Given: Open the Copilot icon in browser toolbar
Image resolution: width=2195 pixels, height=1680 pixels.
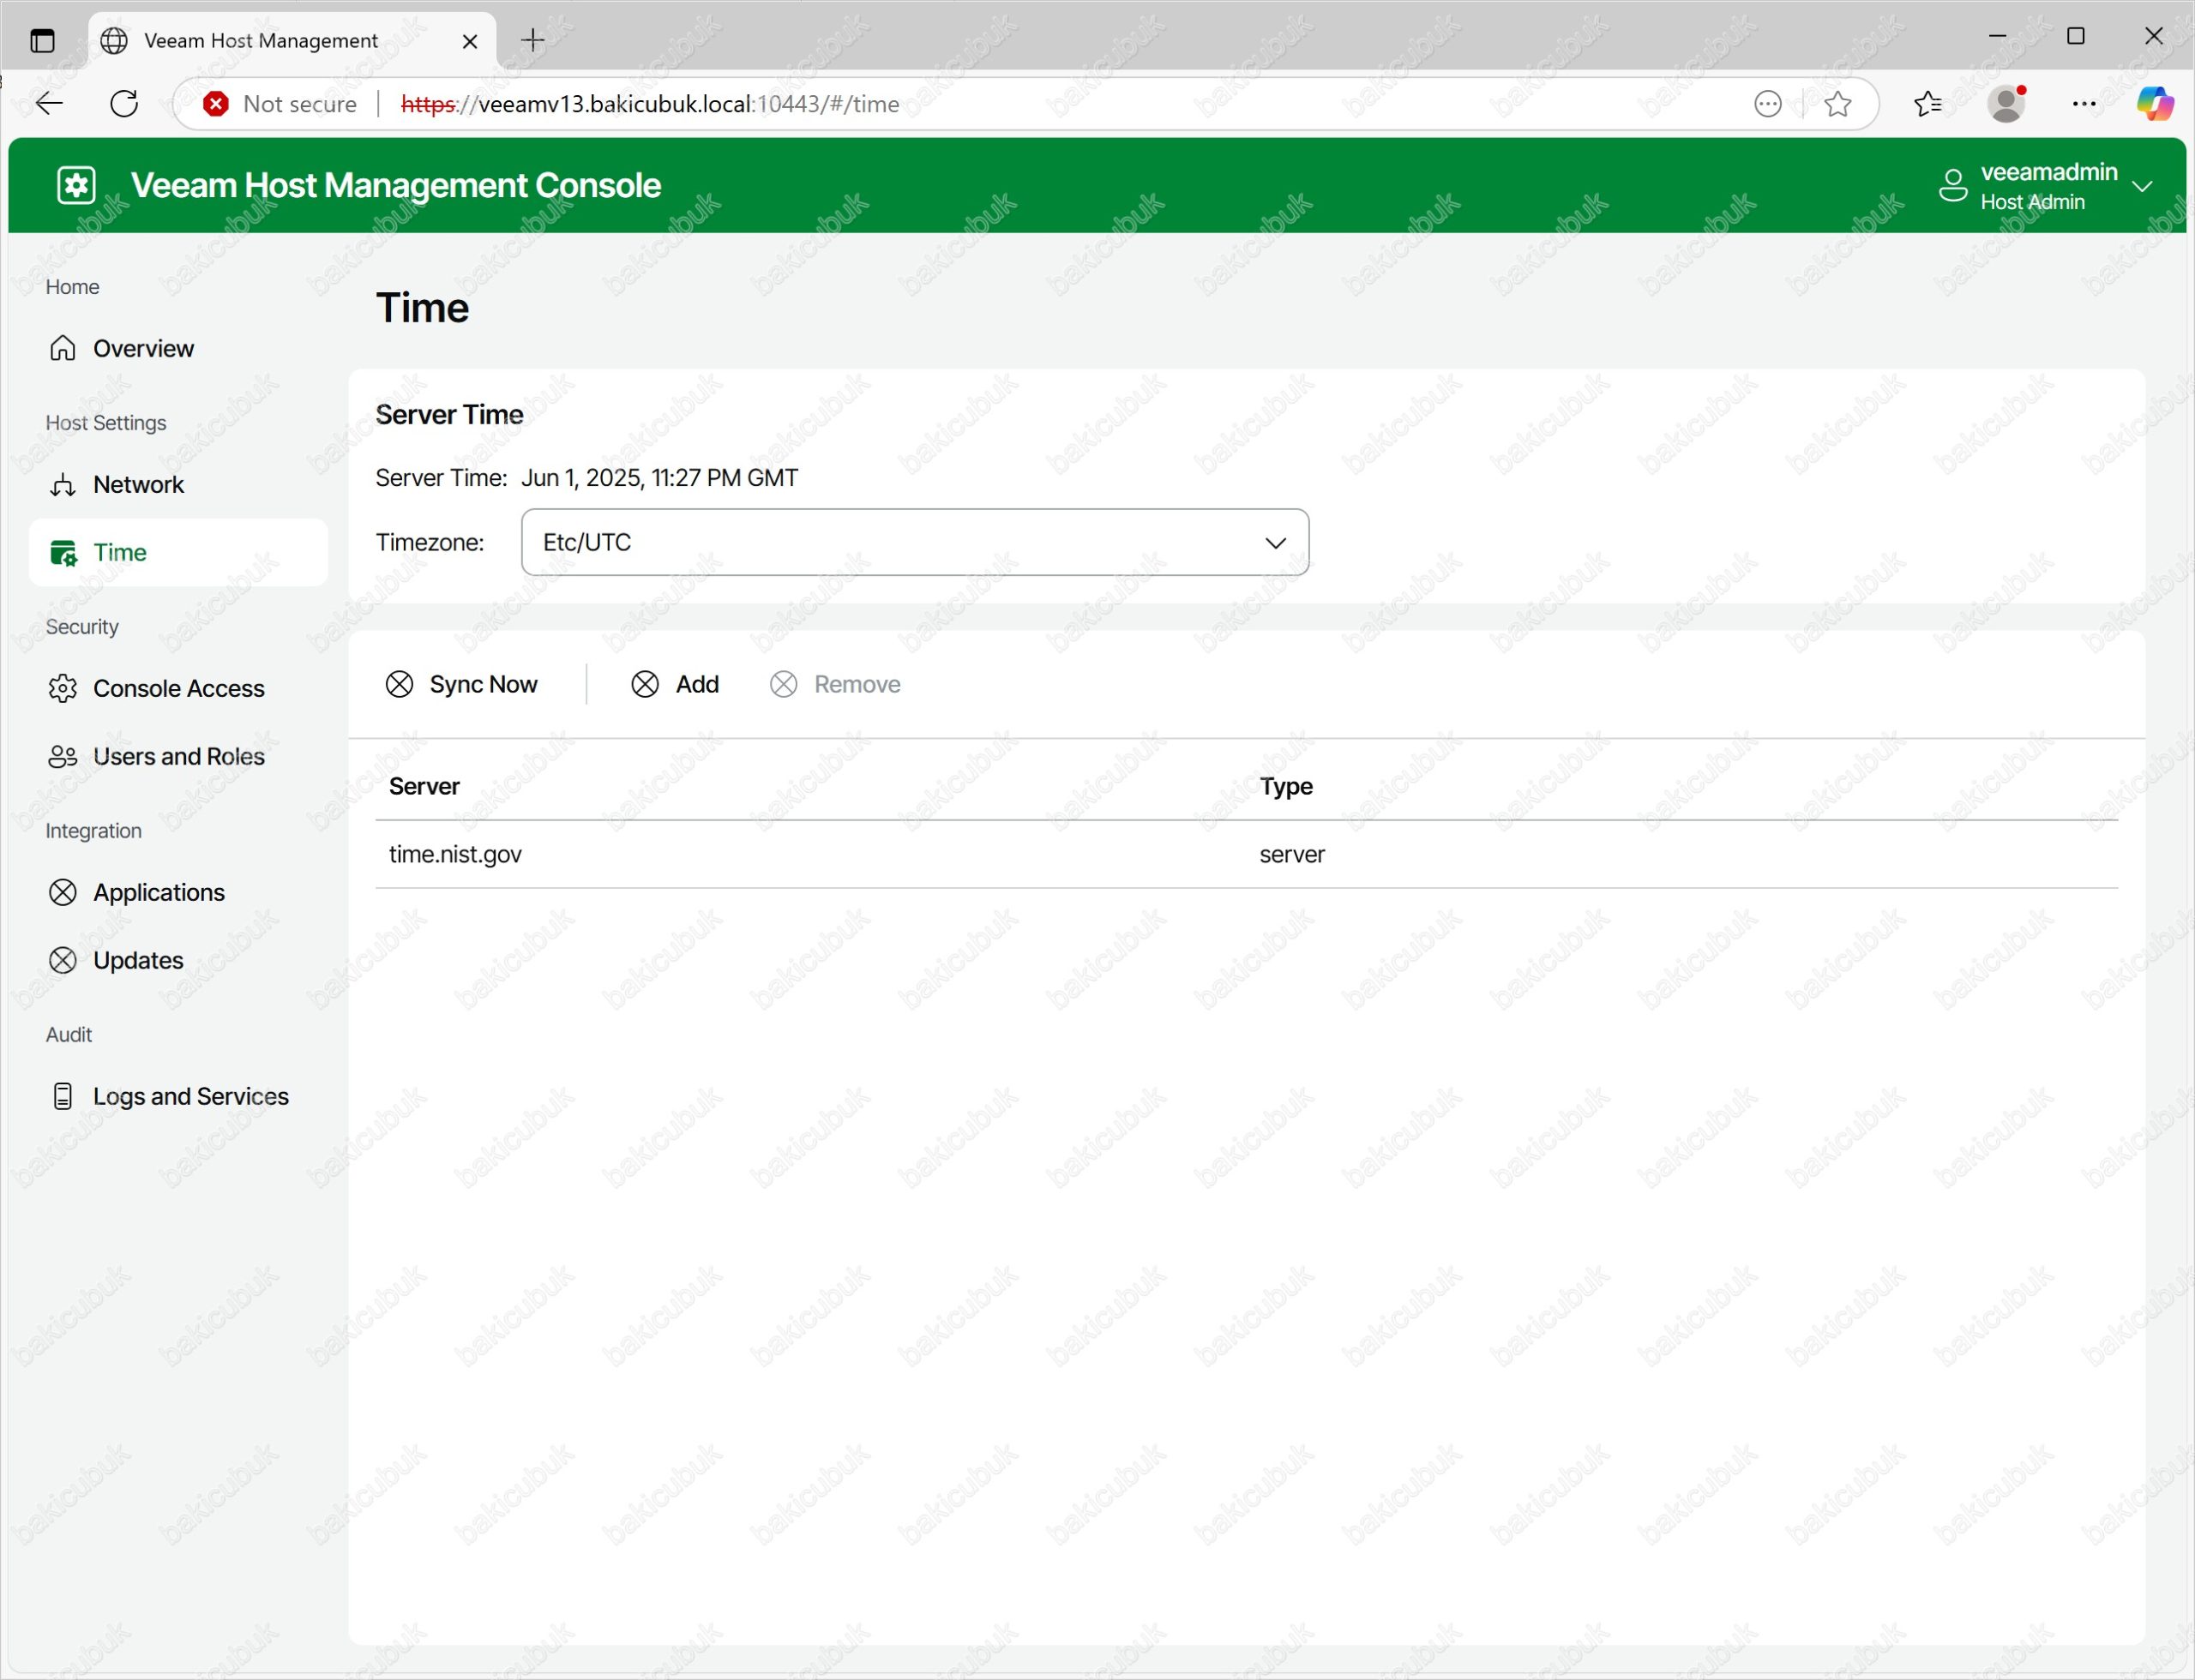Looking at the screenshot, I should click(x=2155, y=104).
